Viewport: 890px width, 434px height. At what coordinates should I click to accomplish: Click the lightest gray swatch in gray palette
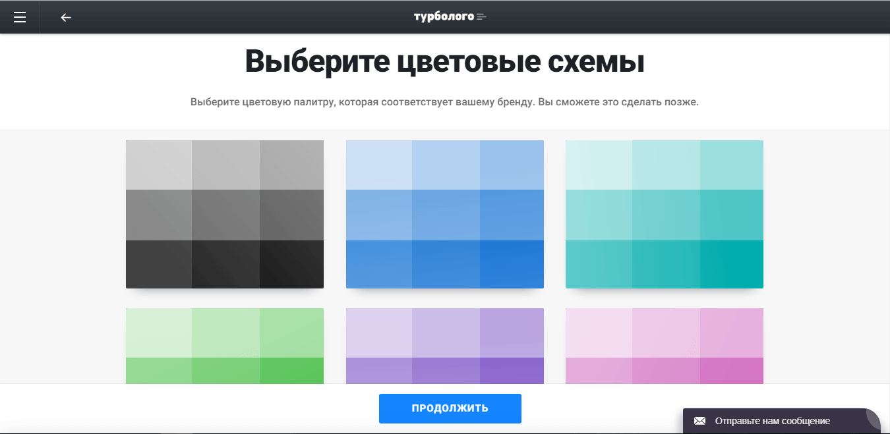tap(159, 165)
